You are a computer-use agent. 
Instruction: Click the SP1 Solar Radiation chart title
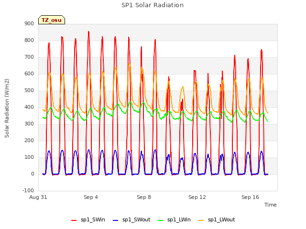[153, 5]
